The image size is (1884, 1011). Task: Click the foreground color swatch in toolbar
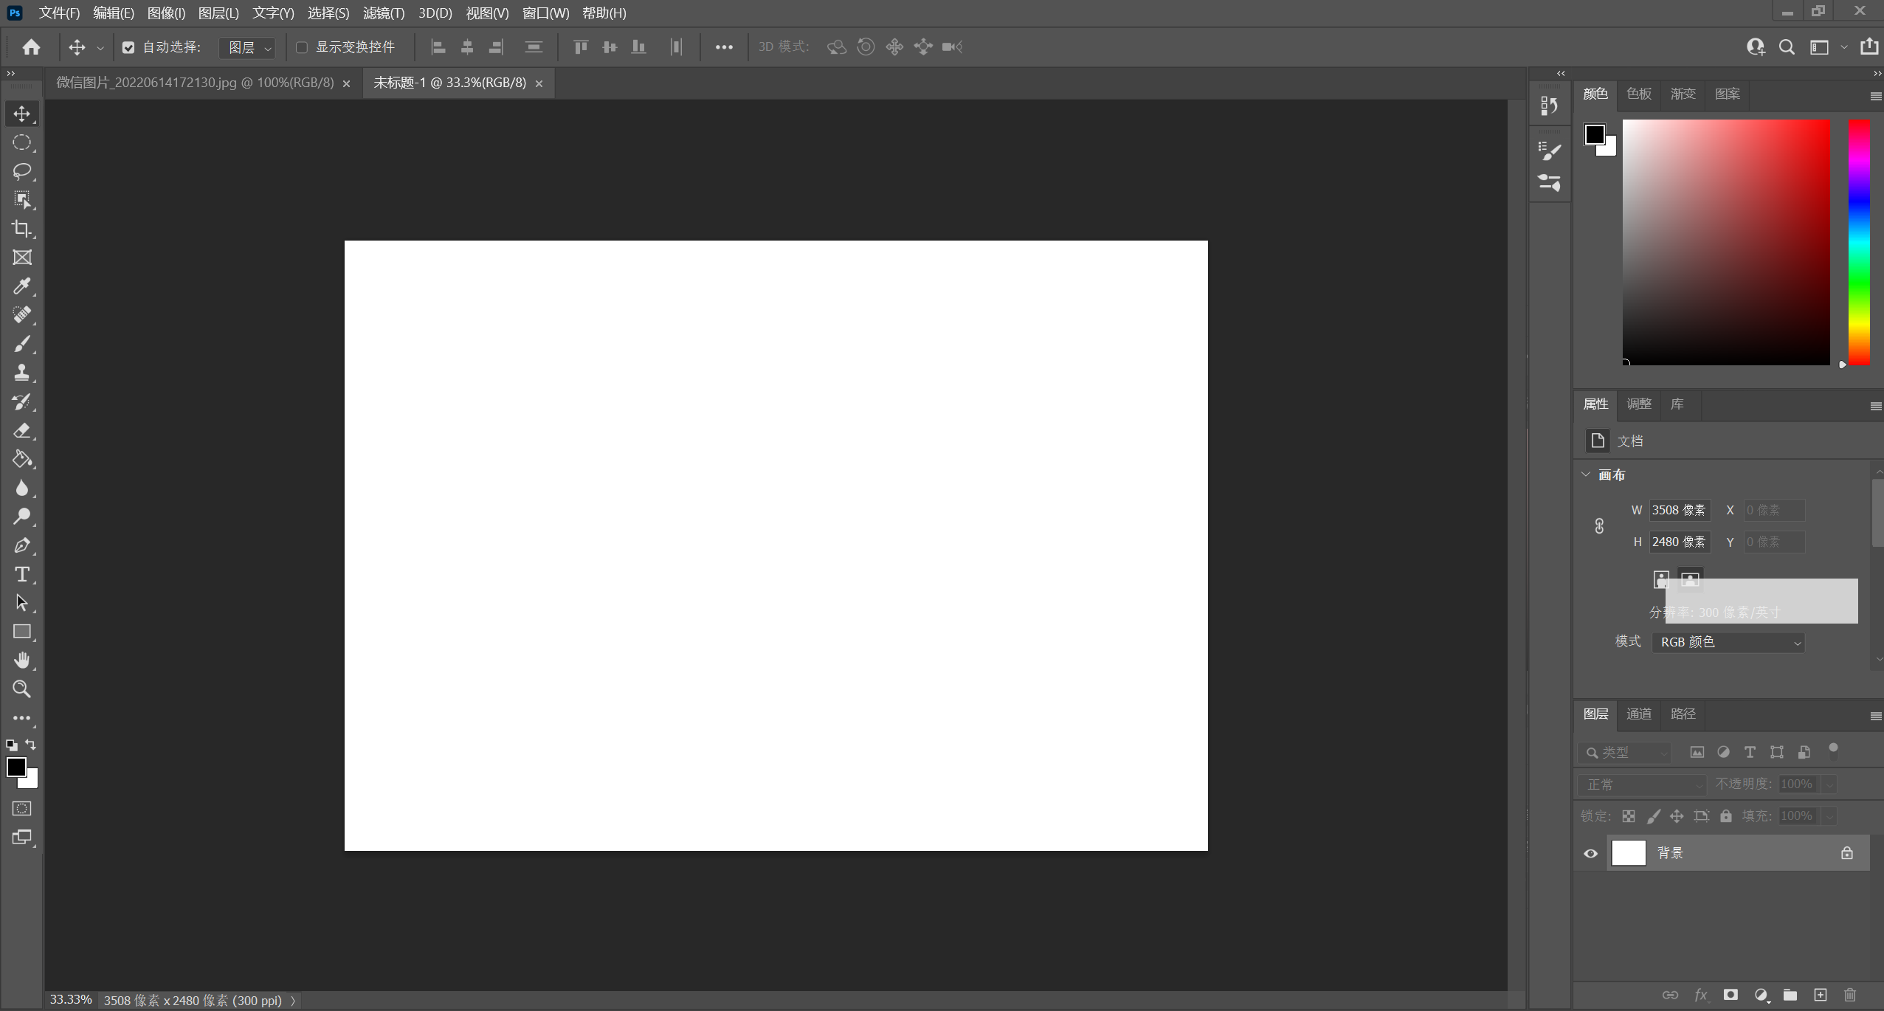(15, 767)
